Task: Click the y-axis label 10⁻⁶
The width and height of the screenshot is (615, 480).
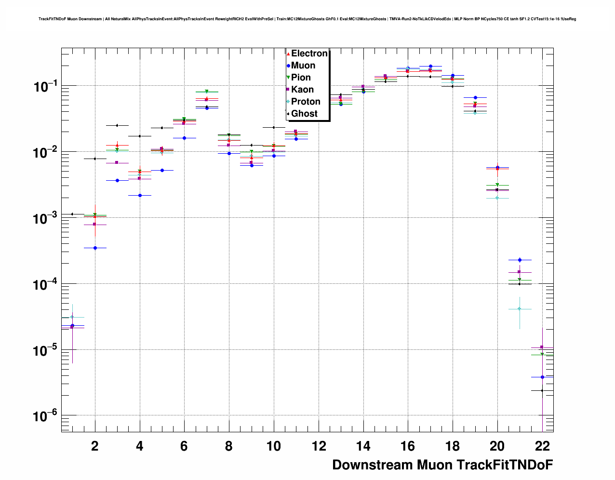Action: (x=44, y=415)
